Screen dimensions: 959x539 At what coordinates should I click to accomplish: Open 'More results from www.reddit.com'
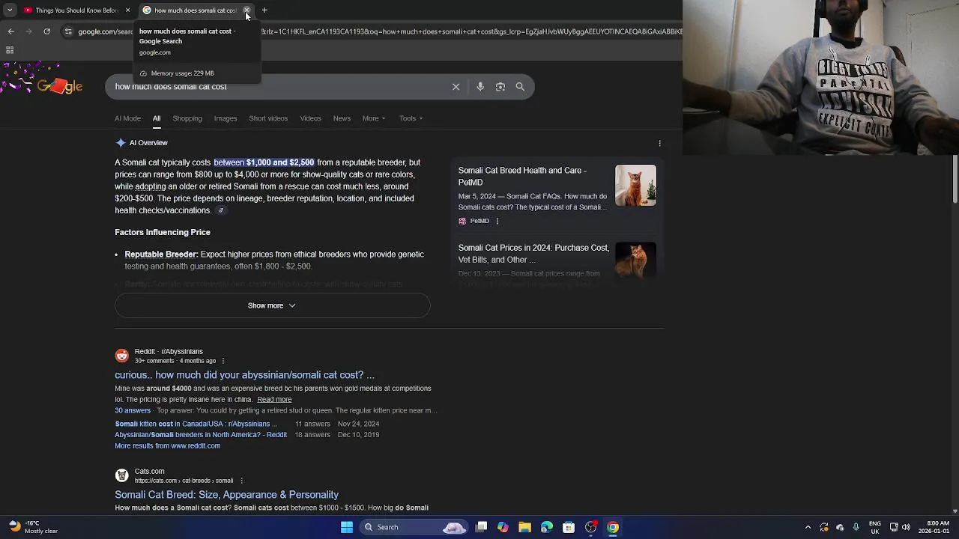click(167, 446)
